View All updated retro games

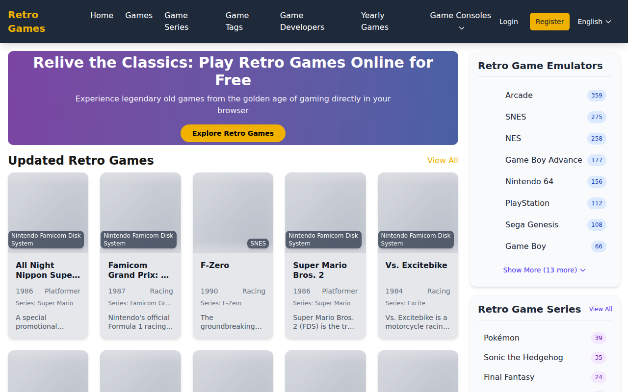442,161
